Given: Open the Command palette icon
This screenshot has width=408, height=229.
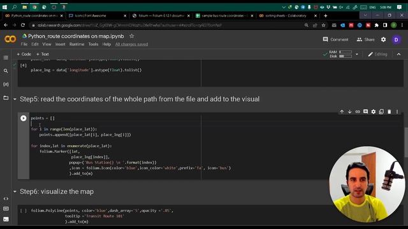Looking at the screenshot, I should tap(6, 209).
